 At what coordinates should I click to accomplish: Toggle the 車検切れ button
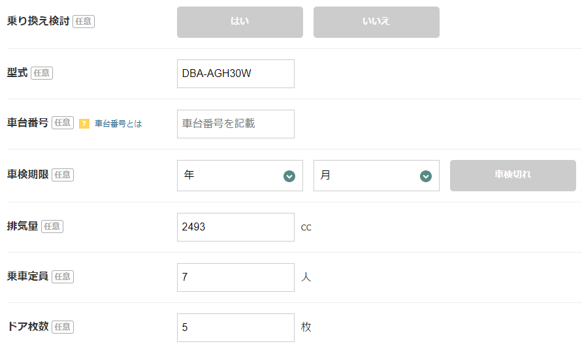[513, 176]
